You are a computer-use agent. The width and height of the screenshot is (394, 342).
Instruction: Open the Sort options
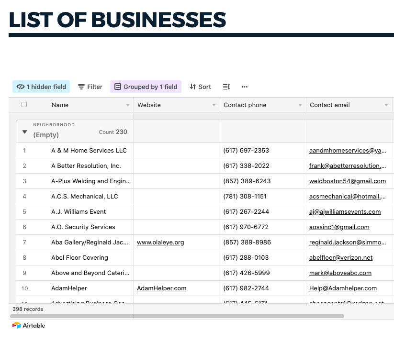point(200,87)
